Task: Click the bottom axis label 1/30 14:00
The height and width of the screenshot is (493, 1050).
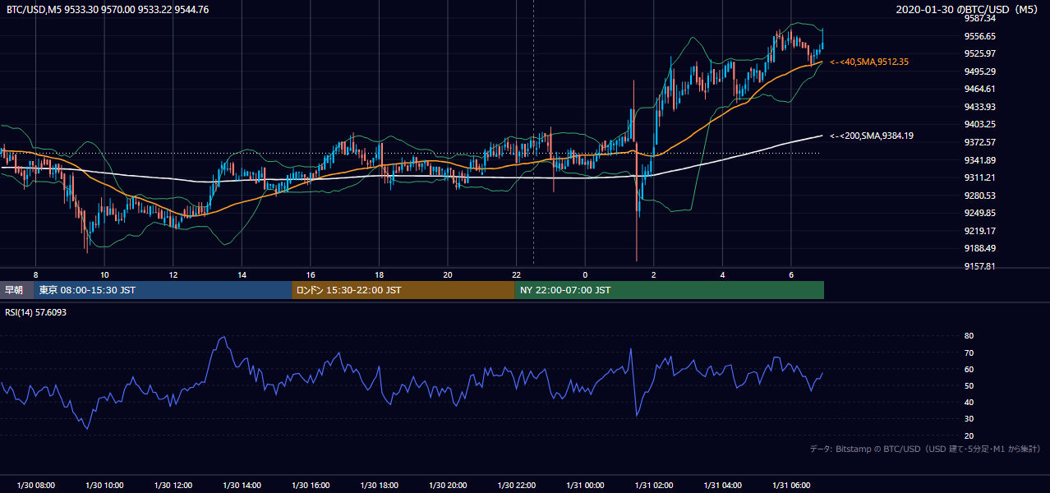Action: pos(242,486)
